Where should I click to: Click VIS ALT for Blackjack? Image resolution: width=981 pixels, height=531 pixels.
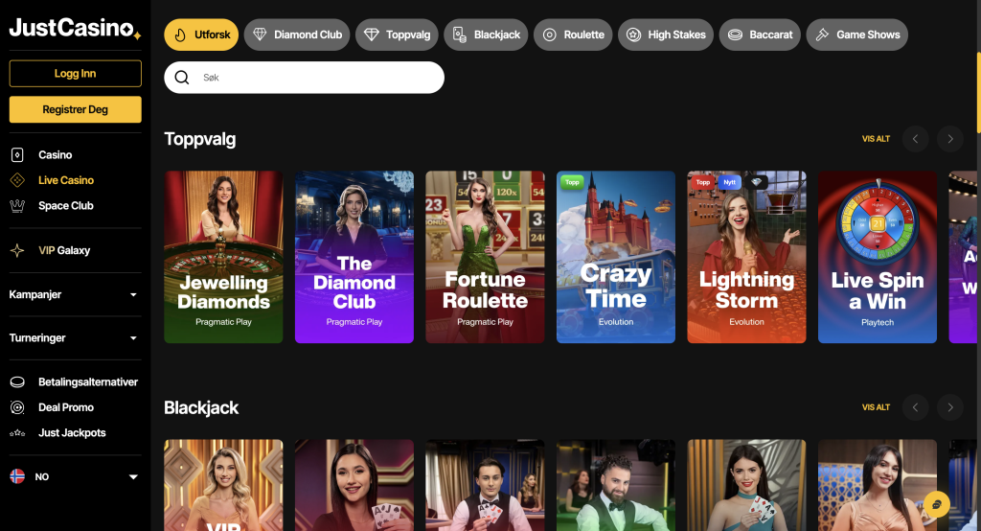point(876,407)
